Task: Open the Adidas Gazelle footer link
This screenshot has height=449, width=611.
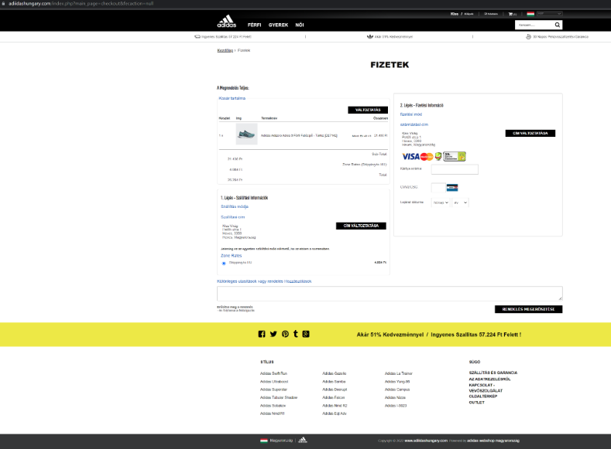Action: click(334, 372)
